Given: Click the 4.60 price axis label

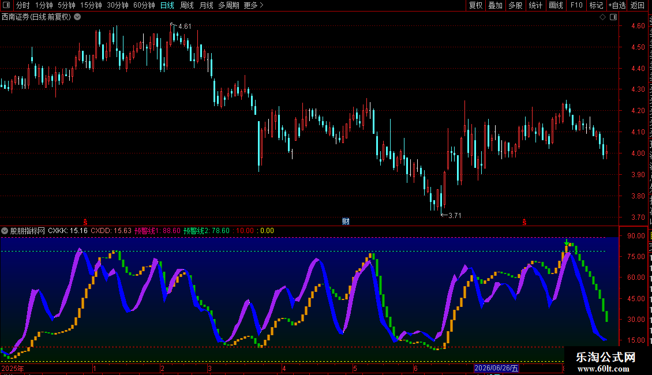Looking at the screenshot, I should click(x=638, y=26).
